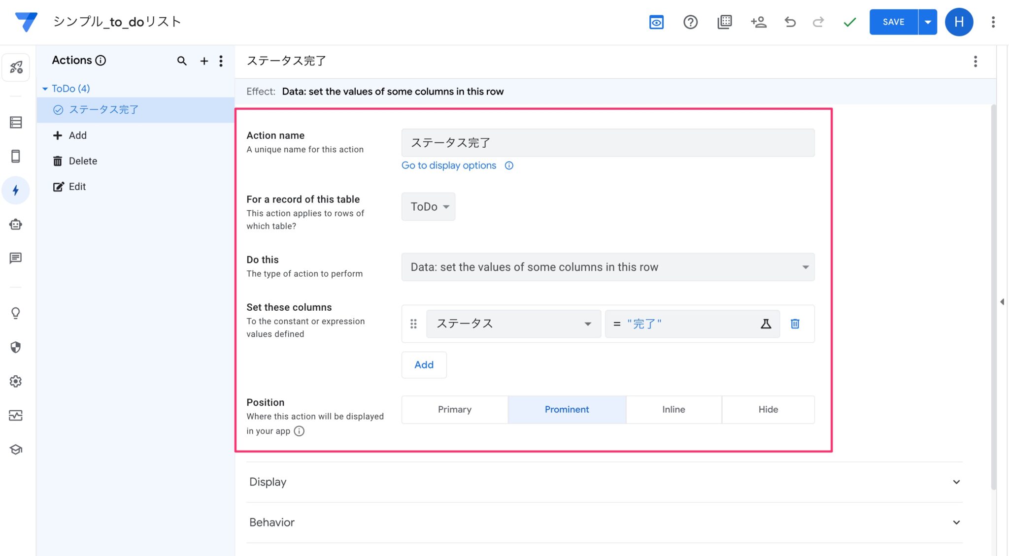Open the Actions panel overflow menu
The image size is (1009, 556).
point(221,61)
